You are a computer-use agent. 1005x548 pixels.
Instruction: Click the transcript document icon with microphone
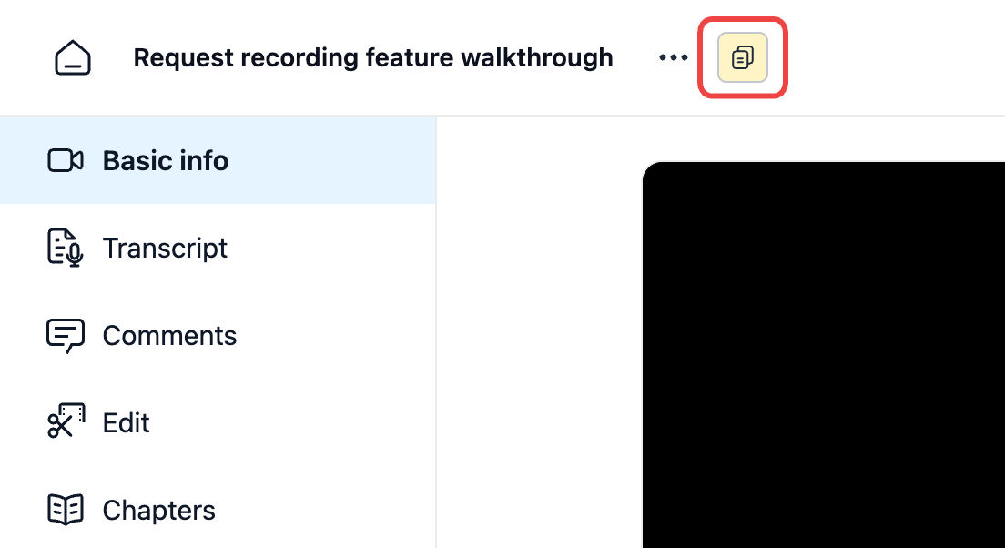click(64, 247)
